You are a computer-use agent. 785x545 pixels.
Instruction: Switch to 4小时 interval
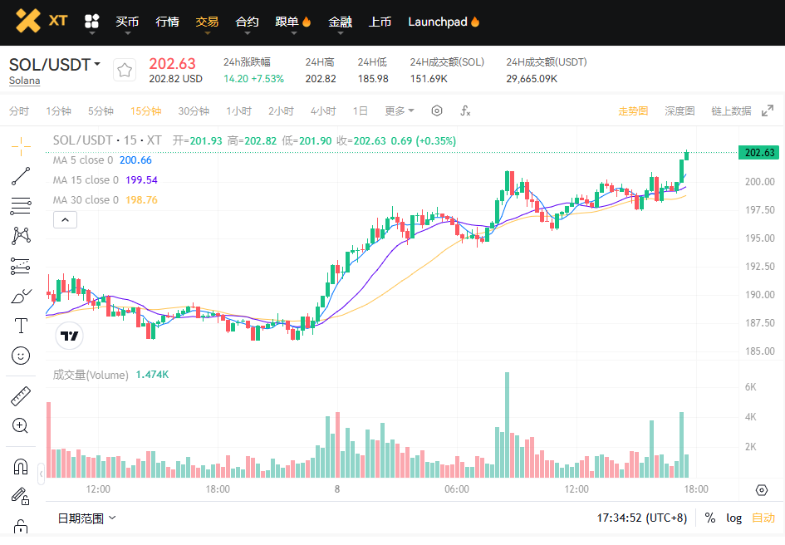[323, 110]
